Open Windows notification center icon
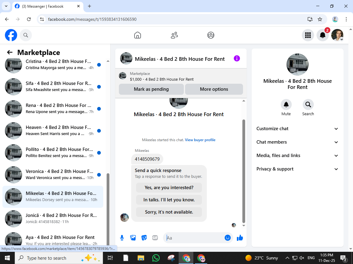 (344, 258)
